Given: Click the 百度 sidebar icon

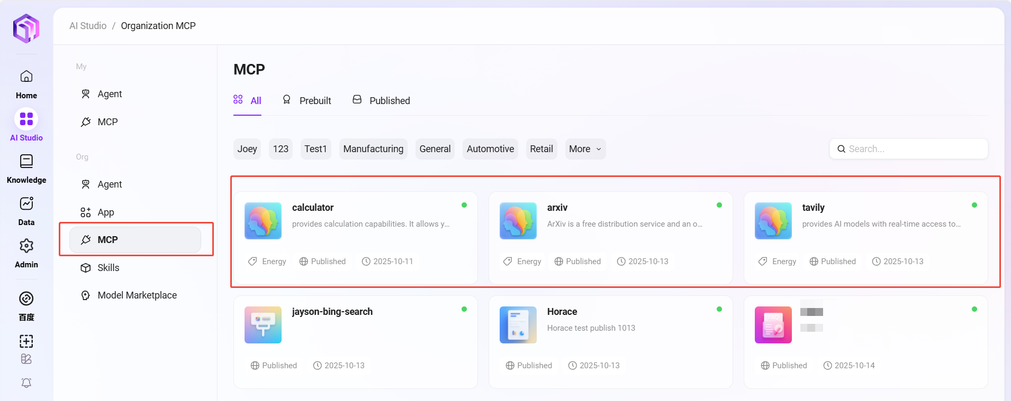Looking at the screenshot, I should click(26, 299).
